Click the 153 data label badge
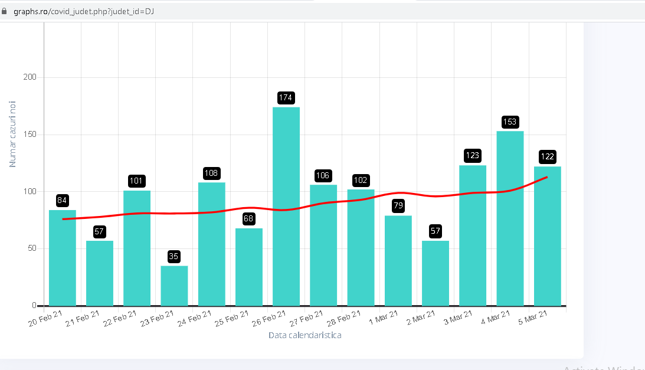Screen dimensions: 645x370 coord(510,122)
